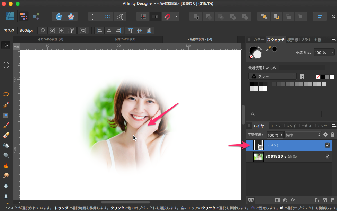The height and width of the screenshot is (211, 337).
Task: Expand hidden toolbar items with chevron
Action: coord(334,16)
